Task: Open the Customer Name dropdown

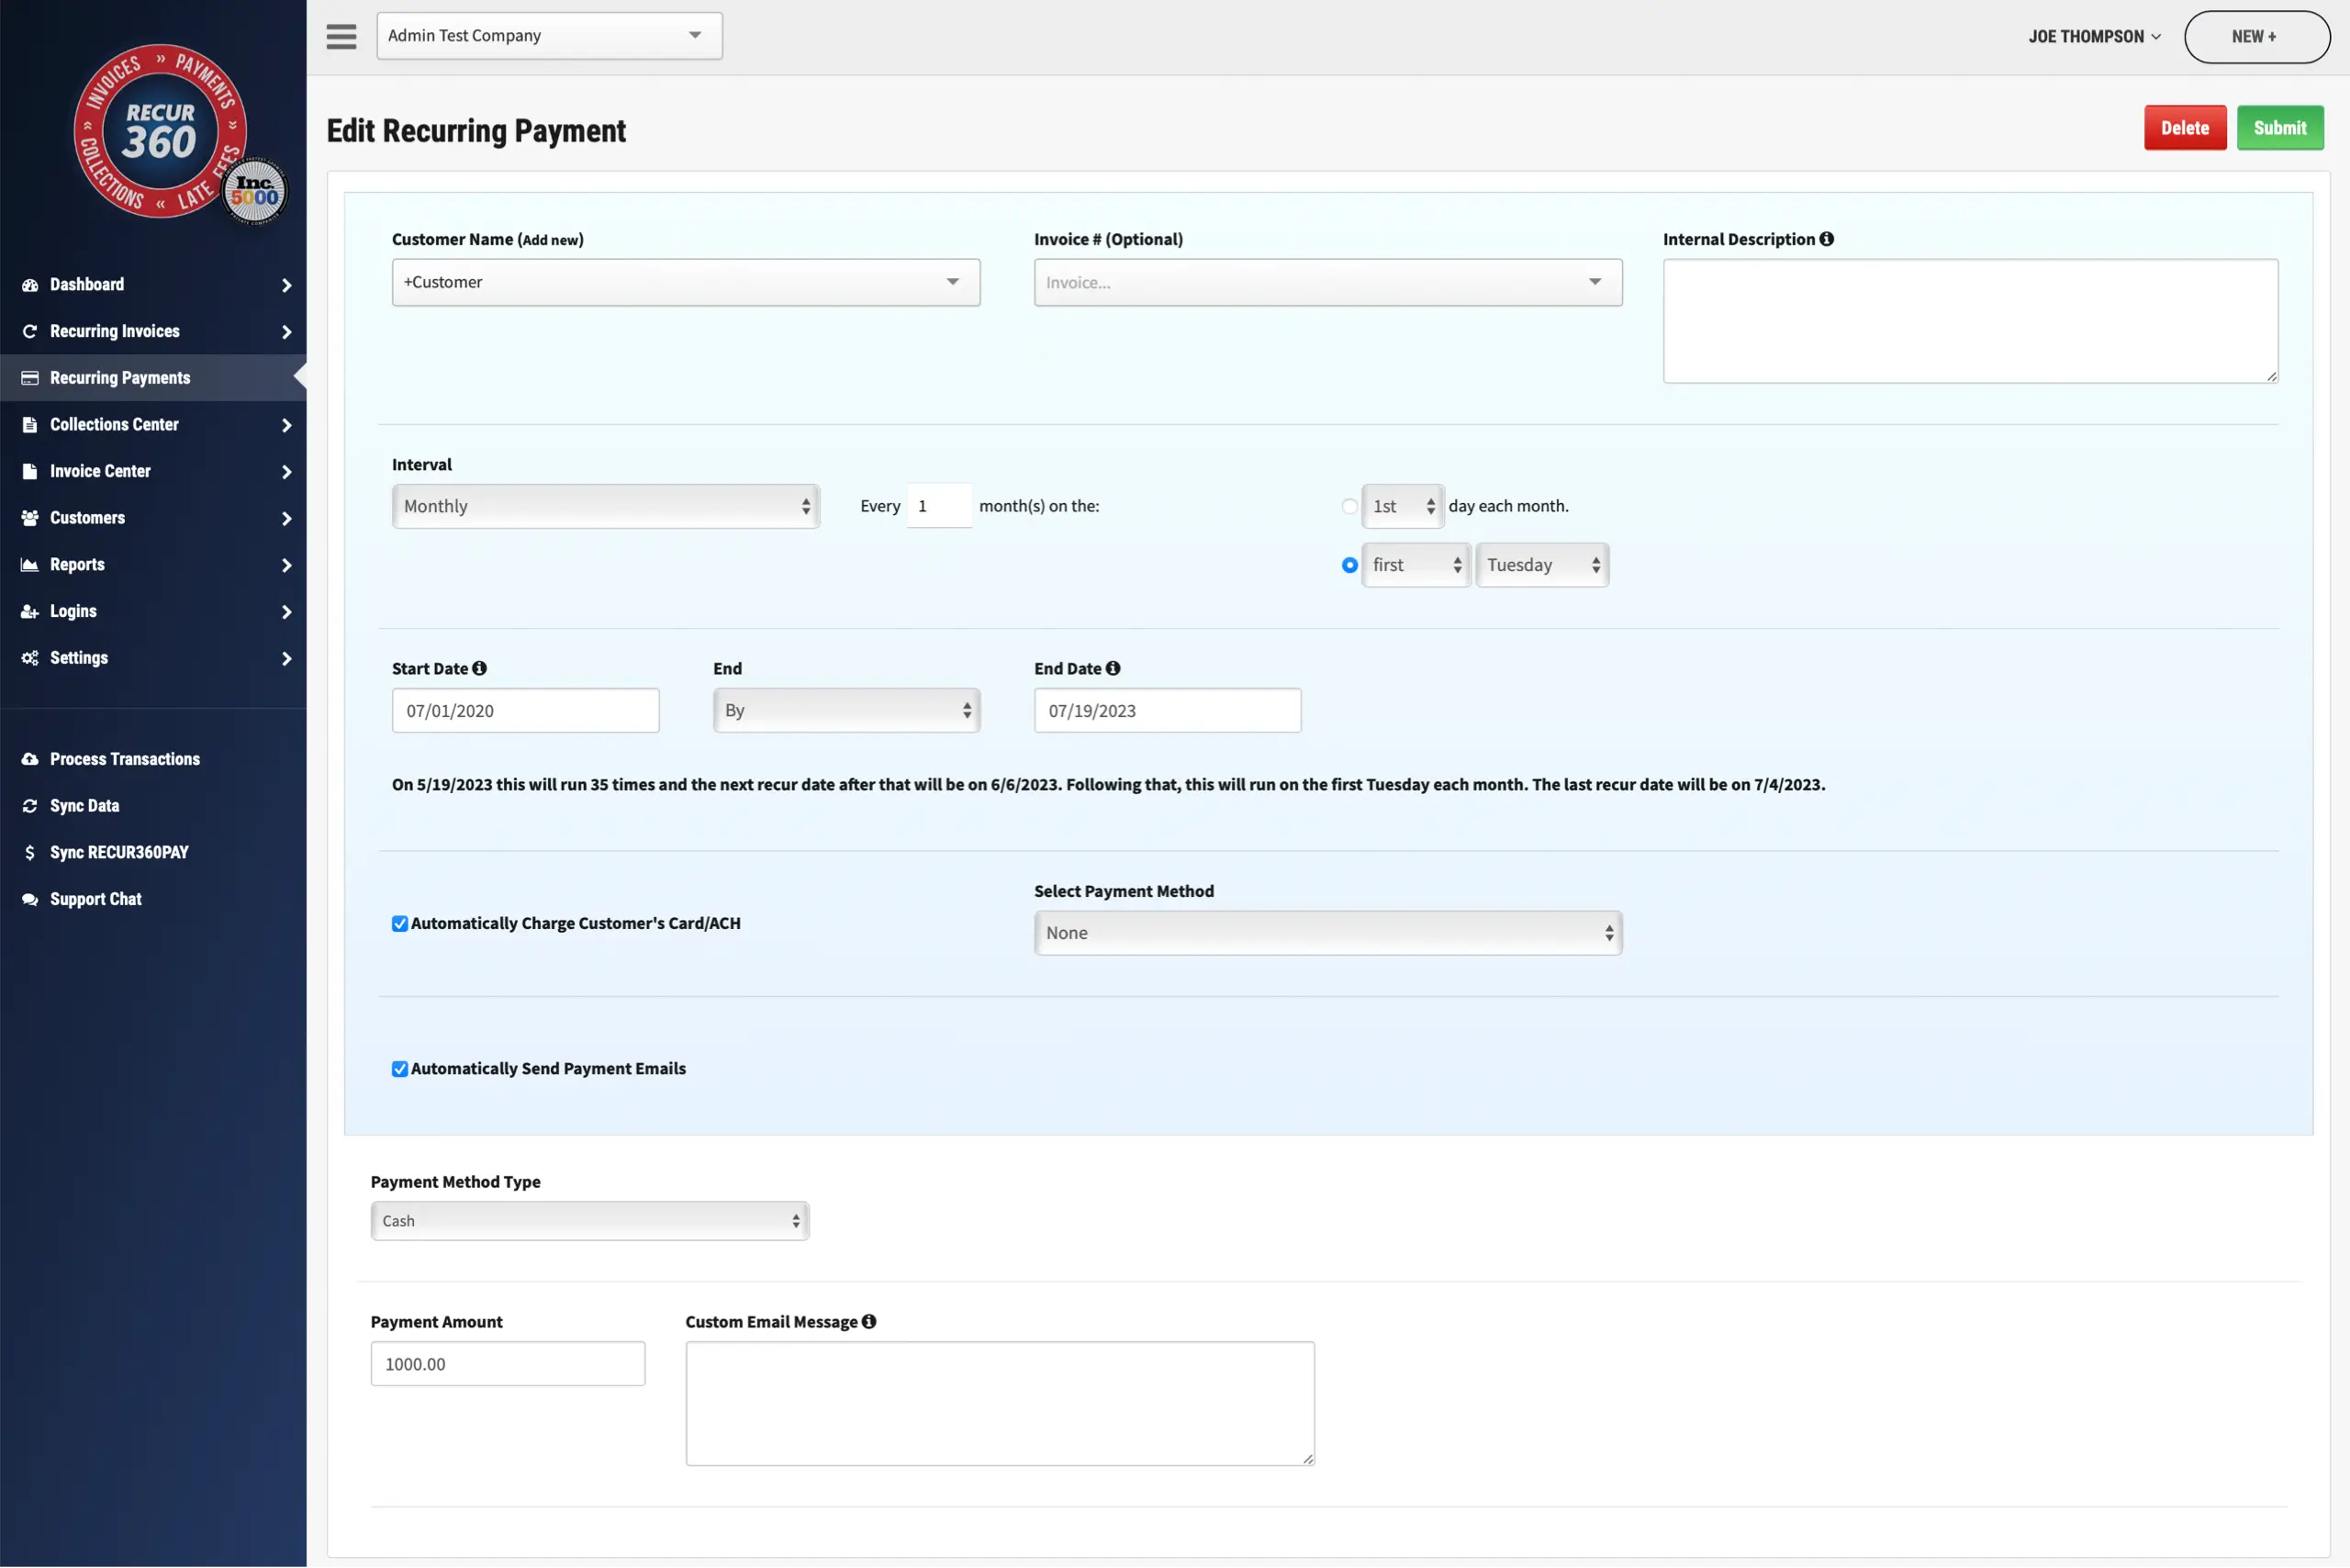Action: (x=686, y=282)
